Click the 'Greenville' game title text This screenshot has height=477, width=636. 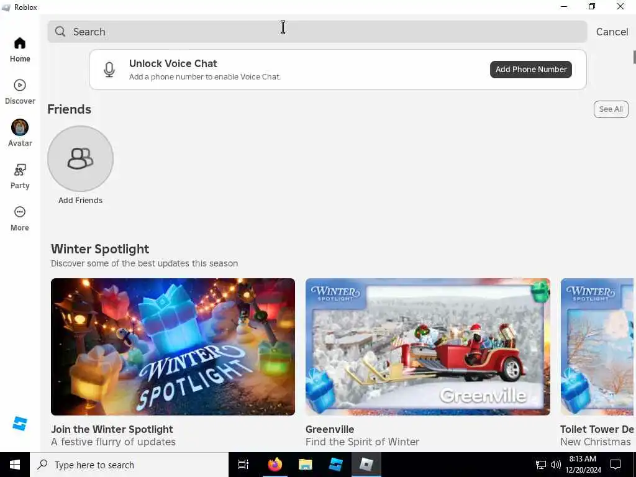(330, 429)
